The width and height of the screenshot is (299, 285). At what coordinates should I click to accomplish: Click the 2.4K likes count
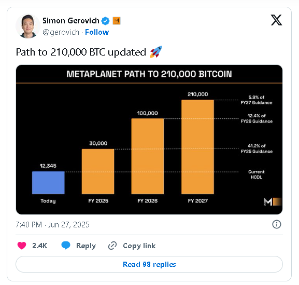pos(40,246)
